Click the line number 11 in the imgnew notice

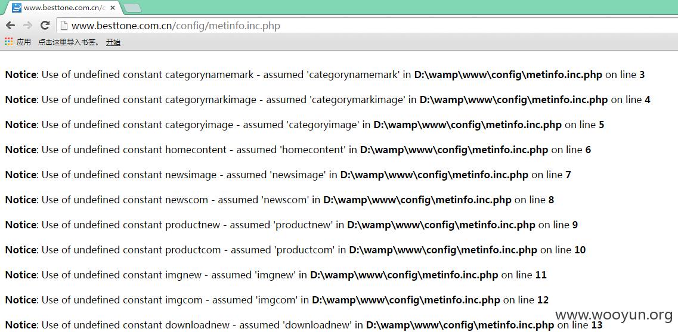click(541, 275)
